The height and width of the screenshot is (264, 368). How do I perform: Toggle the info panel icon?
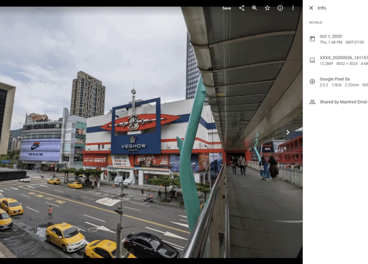pyautogui.click(x=280, y=8)
